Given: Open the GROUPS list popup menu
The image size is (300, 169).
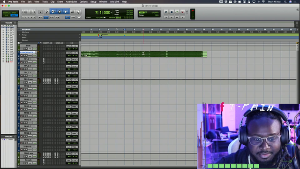Looking at the screenshot, I should click(15, 137).
